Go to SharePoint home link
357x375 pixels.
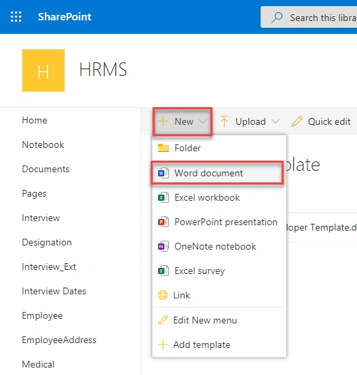(x=64, y=17)
